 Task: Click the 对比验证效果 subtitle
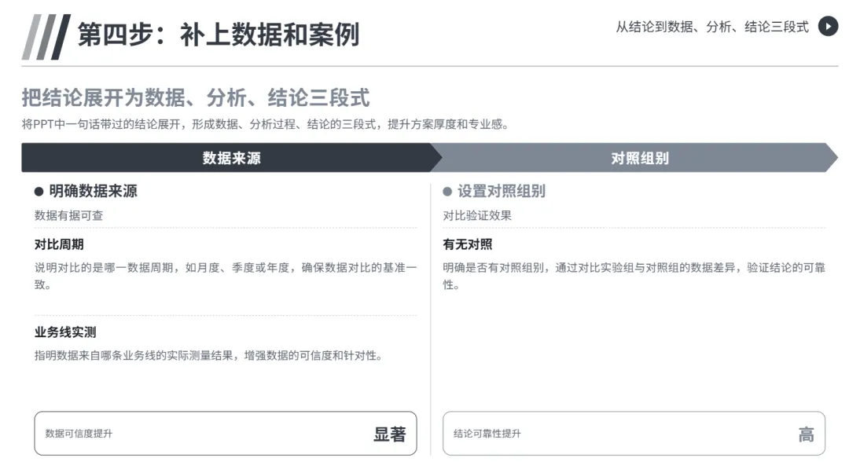(x=477, y=215)
